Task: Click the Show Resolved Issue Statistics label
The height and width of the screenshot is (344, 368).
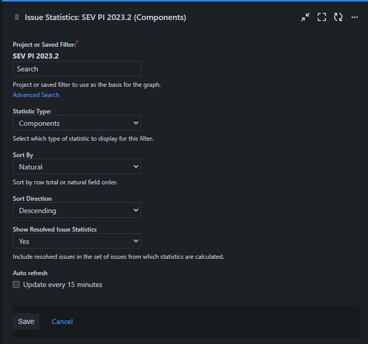Action: pos(55,230)
